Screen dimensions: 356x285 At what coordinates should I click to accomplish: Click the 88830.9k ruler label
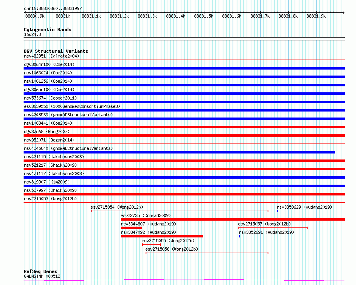point(35,16)
